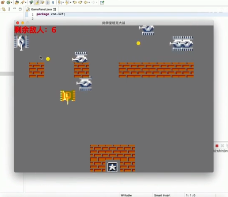This screenshot has width=228, height=197.
Task: Select the GamePanel.java editor tab
Action: (x=41, y=9)
